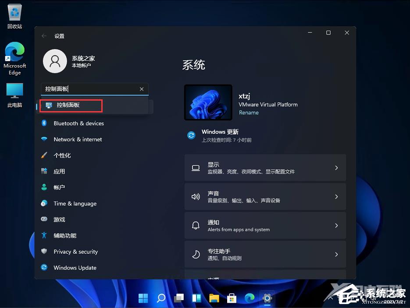This screenshot has height=308, width=410.
Task: Open 帐户 settings from the sidebar
Action: point(60,187)
